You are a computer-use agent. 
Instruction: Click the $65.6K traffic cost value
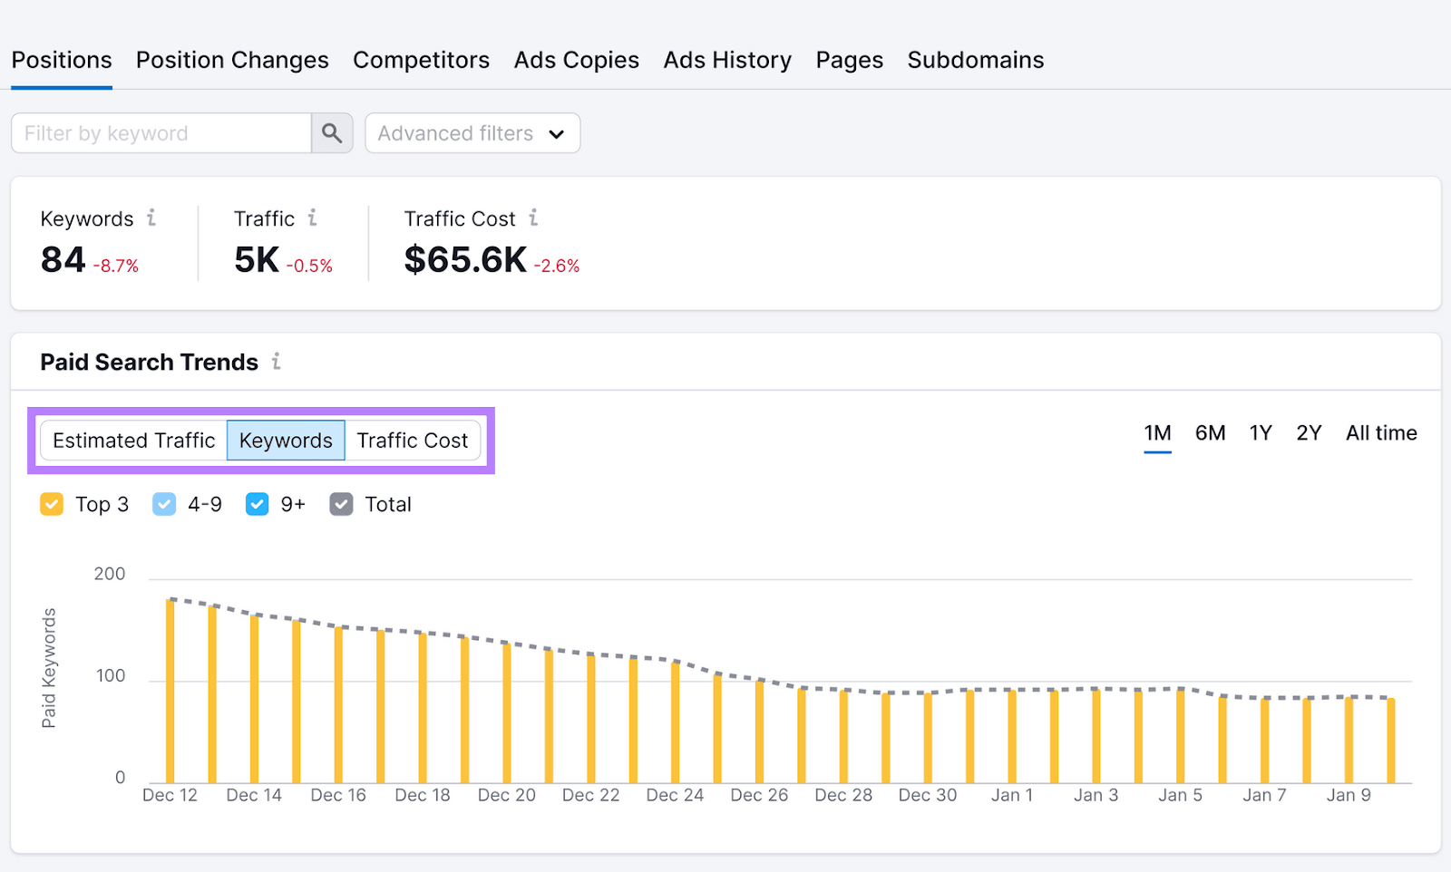(465, 260)
